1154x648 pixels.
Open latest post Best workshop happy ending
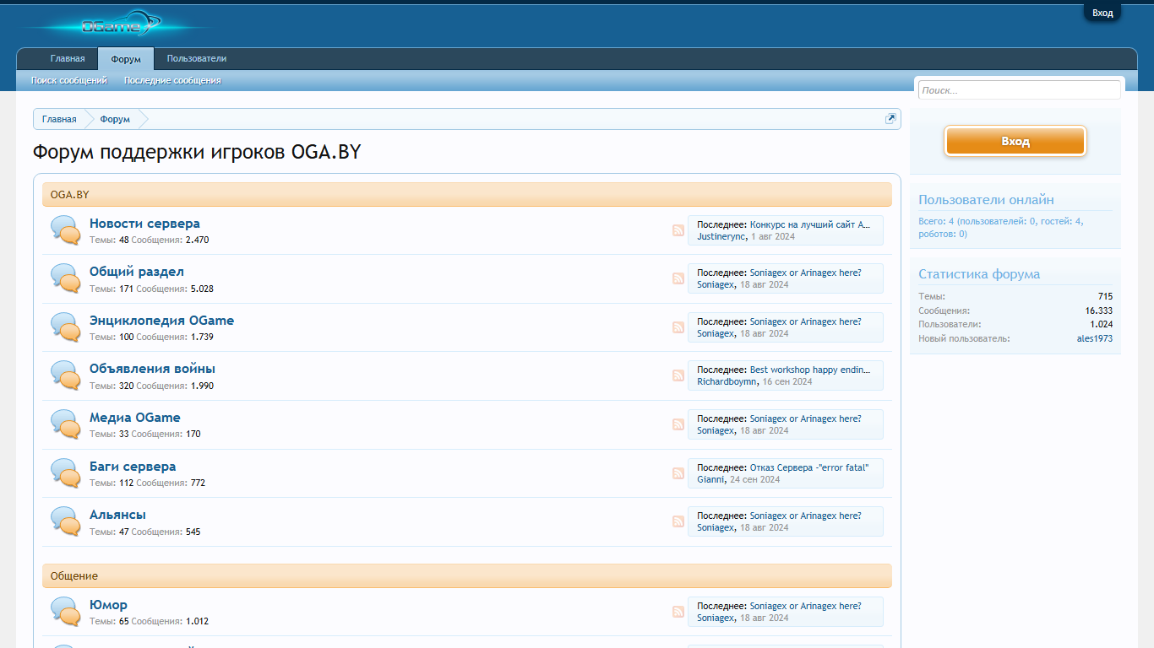coord(809,370)
